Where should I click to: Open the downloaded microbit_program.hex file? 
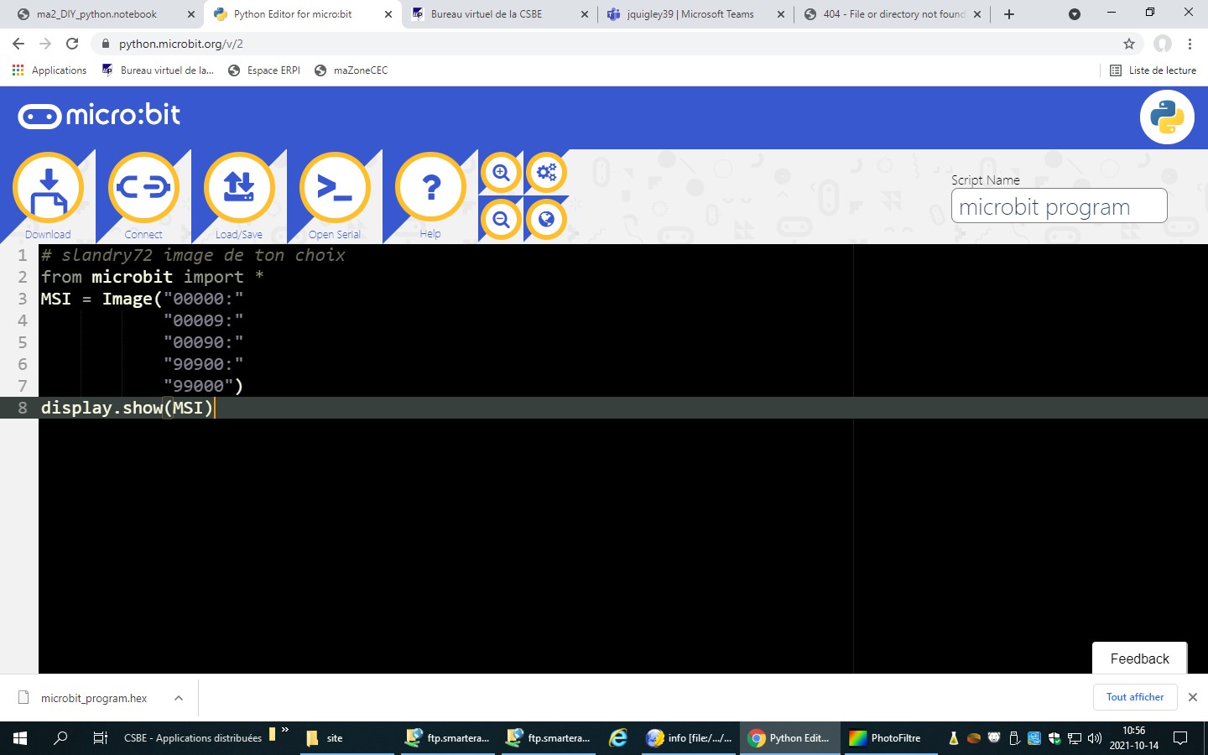(93, 698)
